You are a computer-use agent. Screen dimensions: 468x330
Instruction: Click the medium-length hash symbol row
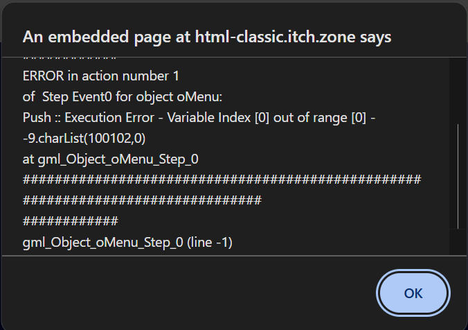pyautogui.click(x=142, y=201)
